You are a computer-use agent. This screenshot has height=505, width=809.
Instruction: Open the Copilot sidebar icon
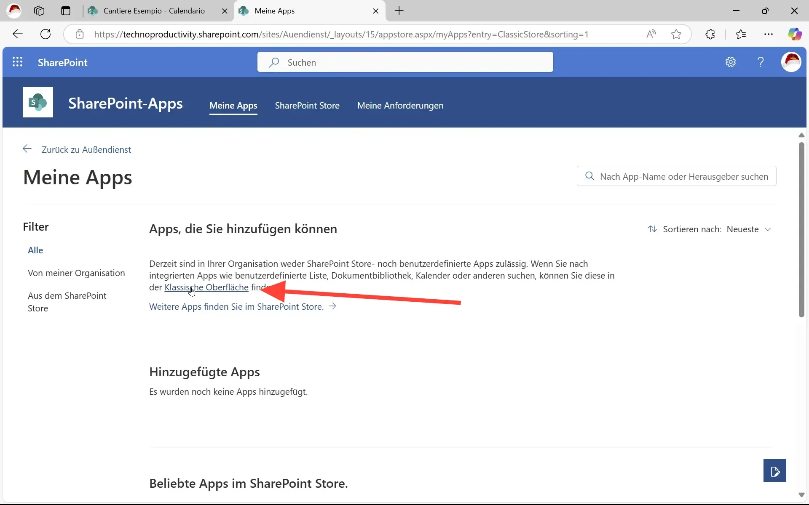[795, 34]
